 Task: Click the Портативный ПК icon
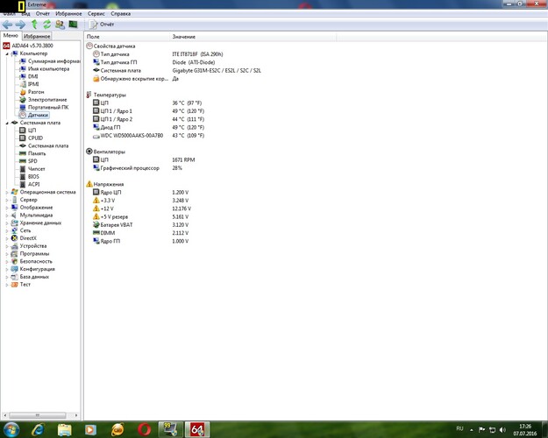point(23,107)
